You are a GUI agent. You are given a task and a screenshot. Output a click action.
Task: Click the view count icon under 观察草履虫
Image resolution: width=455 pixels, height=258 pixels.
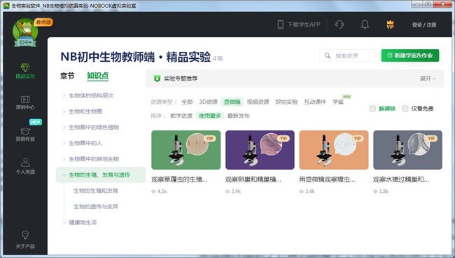click(x=153, y=191)
